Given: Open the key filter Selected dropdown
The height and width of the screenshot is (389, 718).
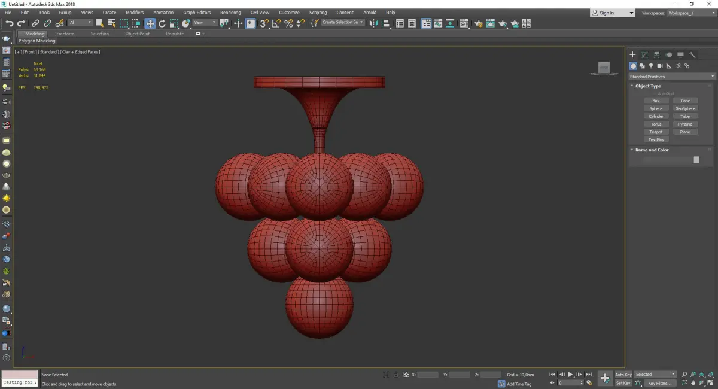Looking at the screenshot, I should click(655, 375).
